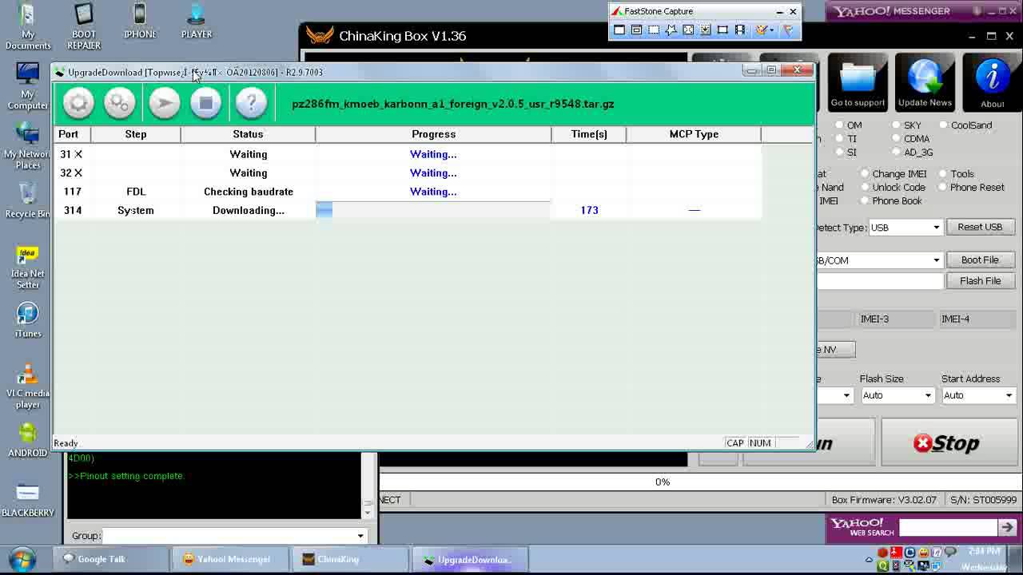Select the Tools radio option
This screenshot has width=1023, height=575.
942,174
